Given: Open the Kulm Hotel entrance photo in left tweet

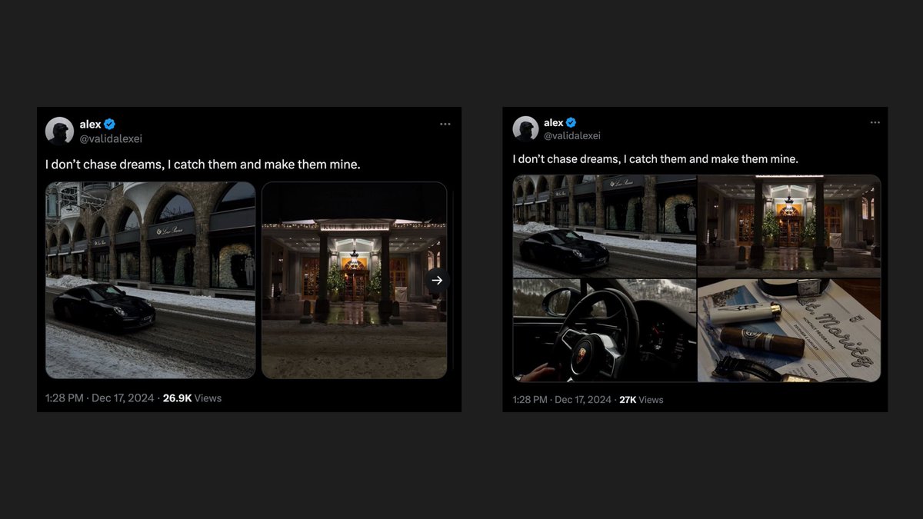Looking at the screenshot, I should coord(354,280).
